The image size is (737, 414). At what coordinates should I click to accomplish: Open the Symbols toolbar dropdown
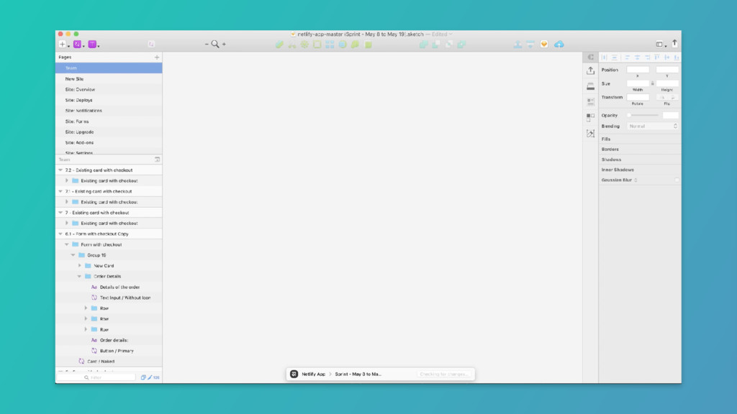[x=78, y=44]
